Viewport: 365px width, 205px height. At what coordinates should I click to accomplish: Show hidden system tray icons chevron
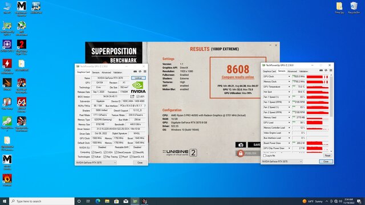pos(327,201)
